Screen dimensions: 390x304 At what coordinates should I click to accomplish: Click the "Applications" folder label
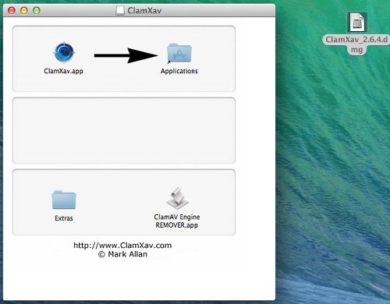179,71
